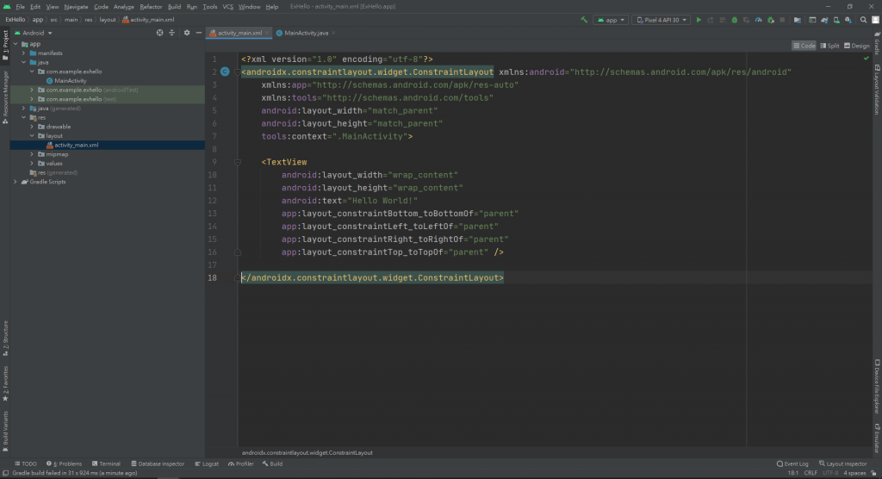Click the Stop square icon

click(782, 20)
